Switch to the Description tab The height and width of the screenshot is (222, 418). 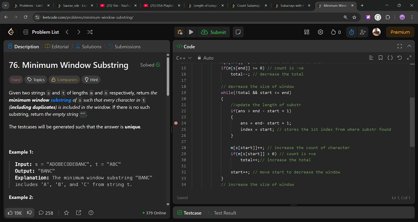[x=23, y=46]
